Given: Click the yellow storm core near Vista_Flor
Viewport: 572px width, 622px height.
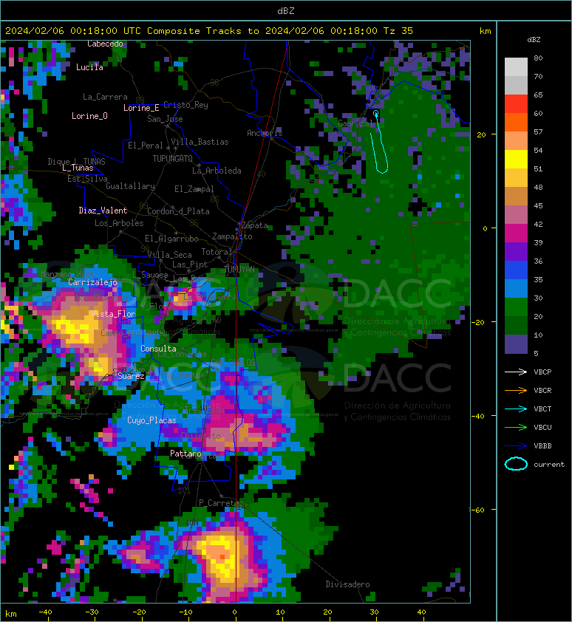Looking at the screenshot, I should coord(75,326).
